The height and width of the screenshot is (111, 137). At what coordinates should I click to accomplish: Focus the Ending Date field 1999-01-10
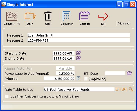64,58
